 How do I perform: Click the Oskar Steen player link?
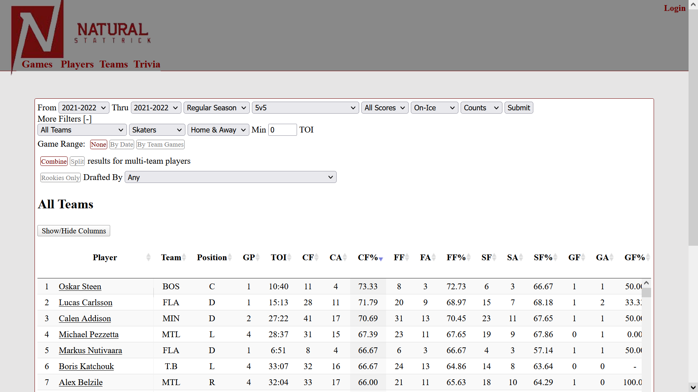[80, 286]
